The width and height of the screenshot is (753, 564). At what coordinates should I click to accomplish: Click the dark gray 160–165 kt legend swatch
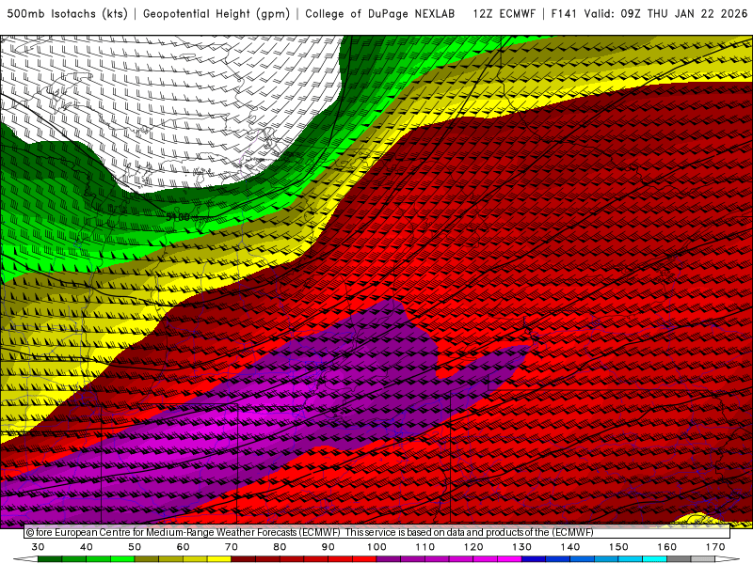[679, 559]
